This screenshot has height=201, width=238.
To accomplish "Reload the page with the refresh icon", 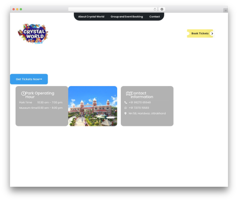I will [x=155, y=9].
